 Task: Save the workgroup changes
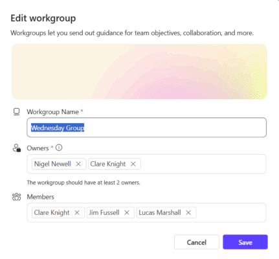click(x=245, y=242)
